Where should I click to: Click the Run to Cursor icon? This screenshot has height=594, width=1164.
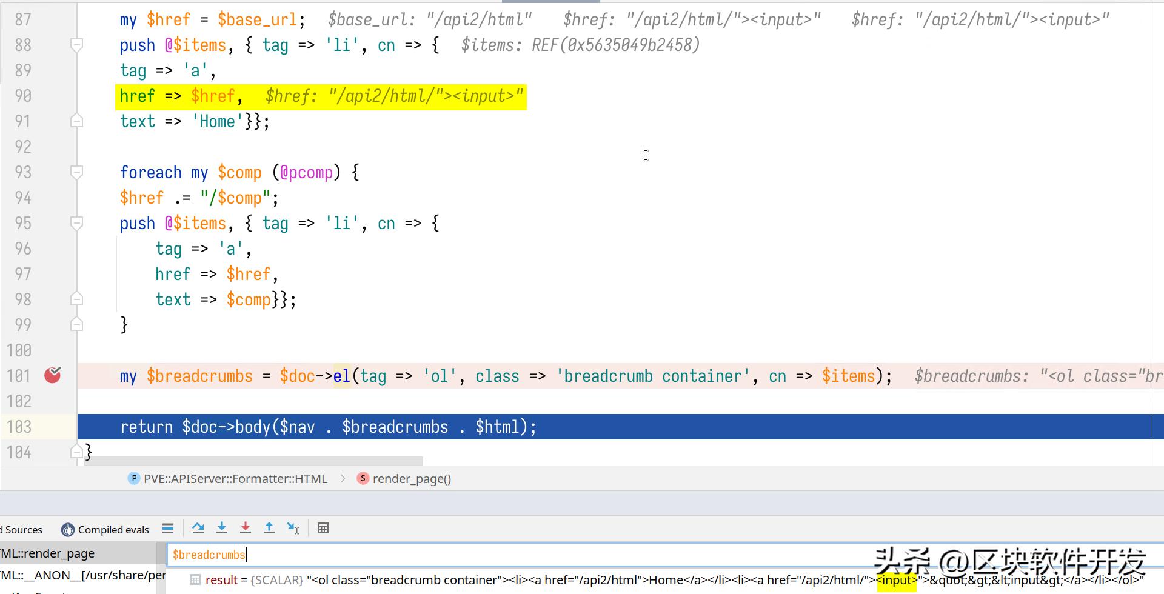[293, 529]
